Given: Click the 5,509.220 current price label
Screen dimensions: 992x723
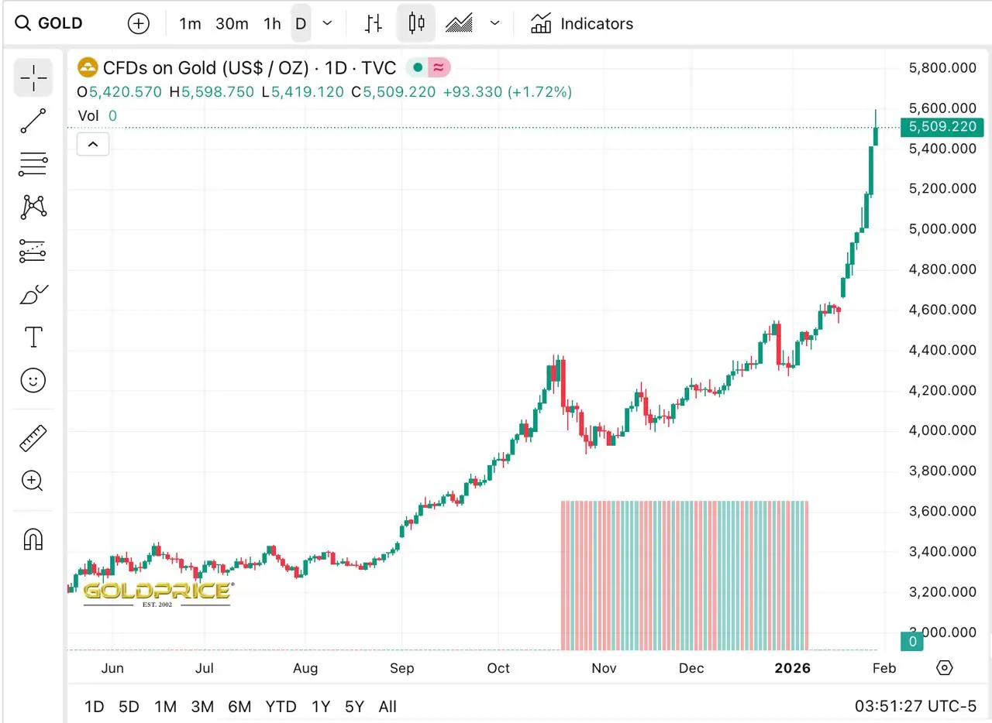Looking at the screenshot, I should (x=941, y=127).
